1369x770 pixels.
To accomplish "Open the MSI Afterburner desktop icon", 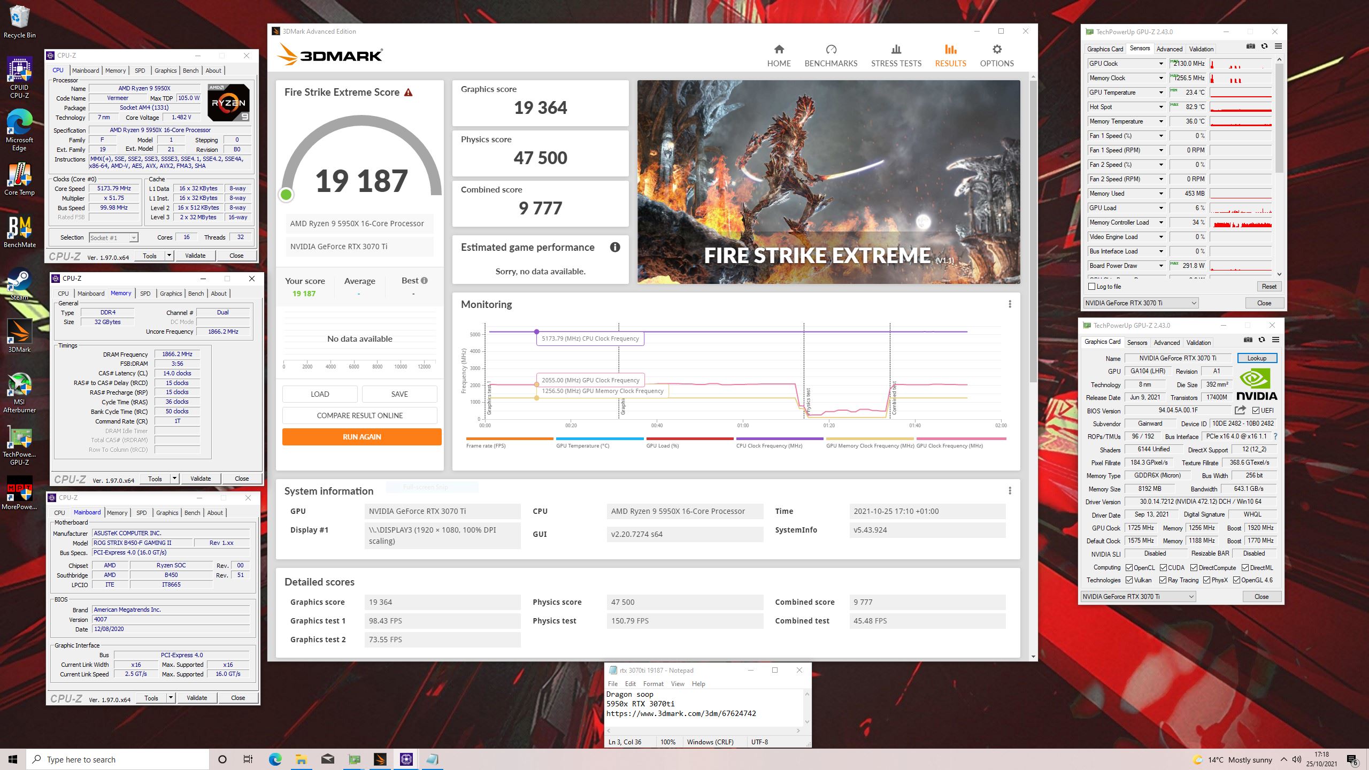I will tap(20, 393).
